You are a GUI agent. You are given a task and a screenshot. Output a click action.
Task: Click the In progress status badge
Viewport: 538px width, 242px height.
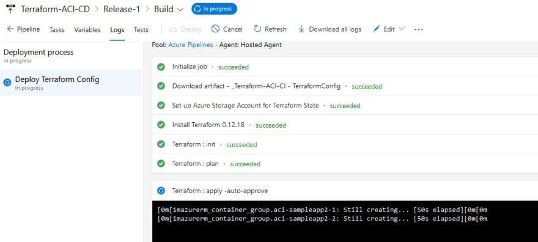214,9
